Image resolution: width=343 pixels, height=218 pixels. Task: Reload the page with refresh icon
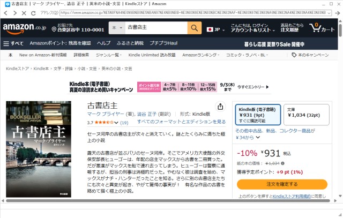[x=33, y=13]
